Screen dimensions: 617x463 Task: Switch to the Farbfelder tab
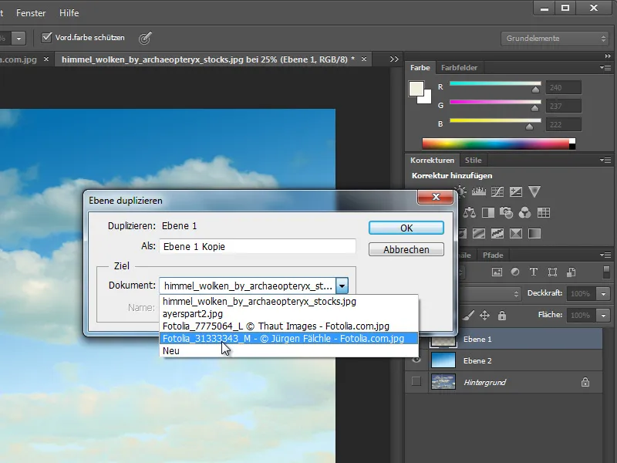[x=459, y=68]
